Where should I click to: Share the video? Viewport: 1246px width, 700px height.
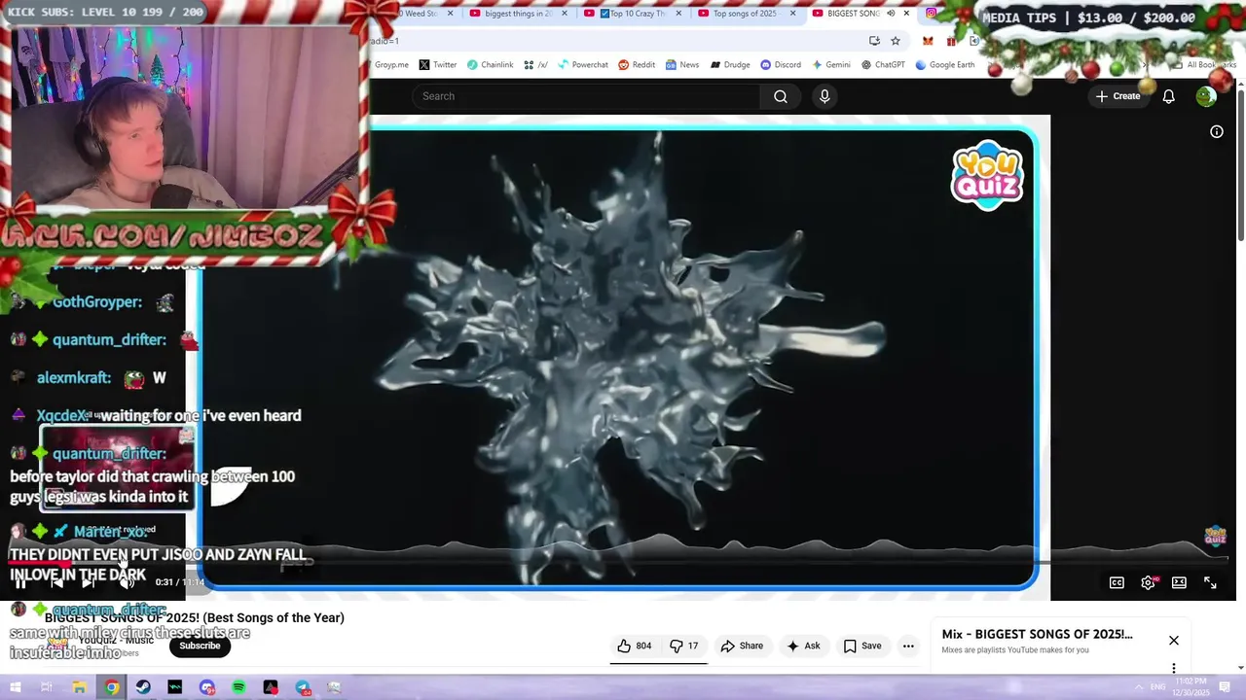[x=742, y=646]
